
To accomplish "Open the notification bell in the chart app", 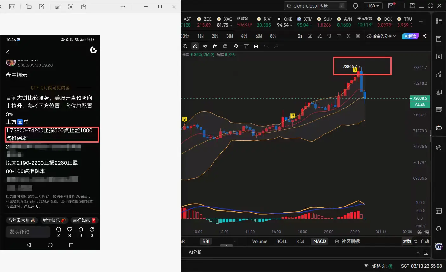I will (x=355, y=6).
